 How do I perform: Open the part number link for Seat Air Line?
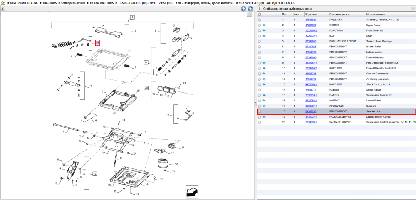pyautogui.click(x=310, y=111)
